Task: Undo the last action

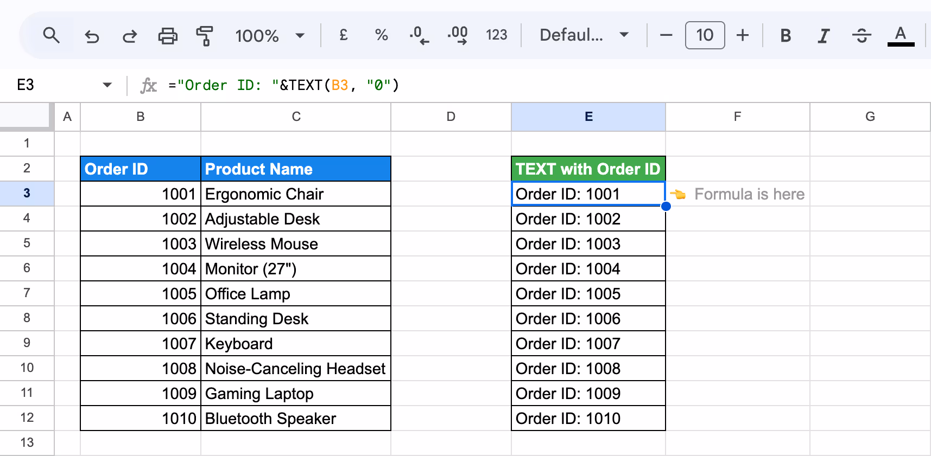Action: (92, 36)
